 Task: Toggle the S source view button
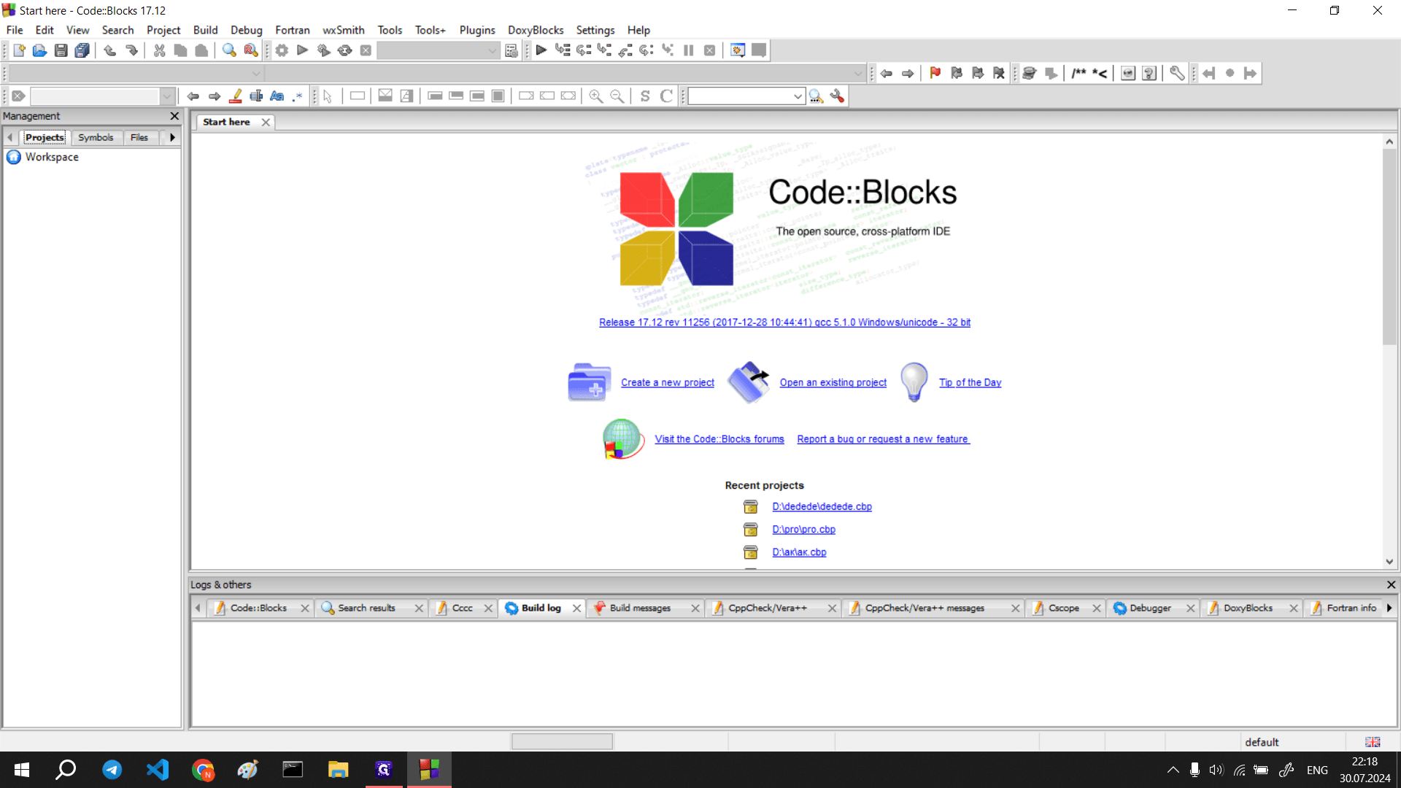[645, 96]
